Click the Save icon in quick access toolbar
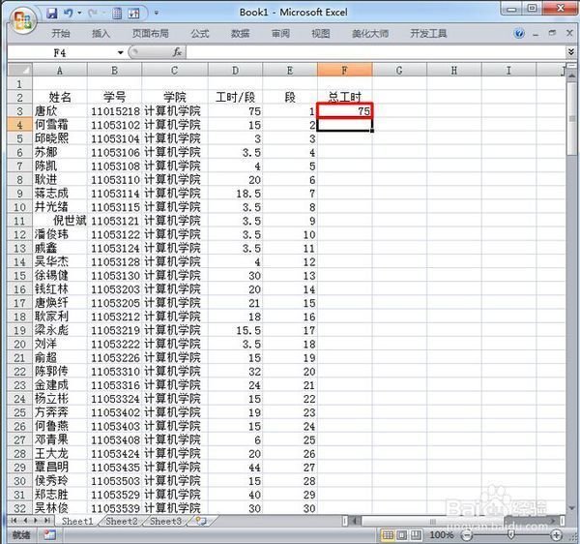580x544 pixels. coord(52,14)
